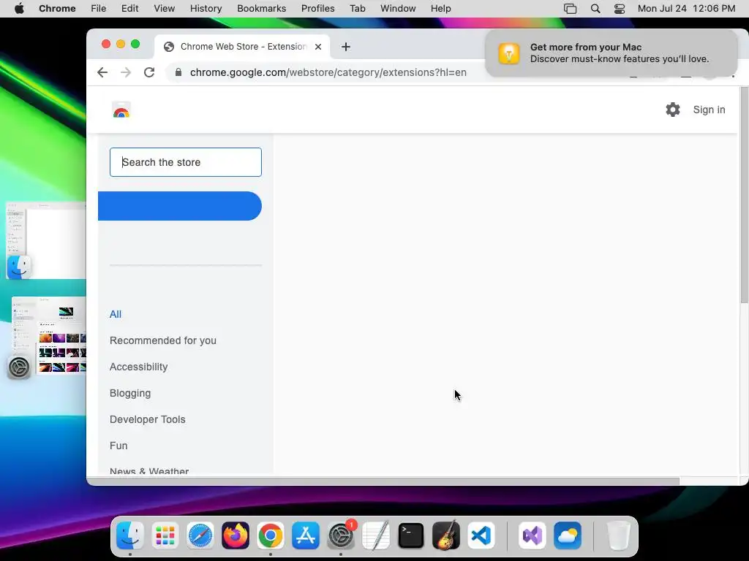Click the Tips lightbulb icon in notification

509,53
